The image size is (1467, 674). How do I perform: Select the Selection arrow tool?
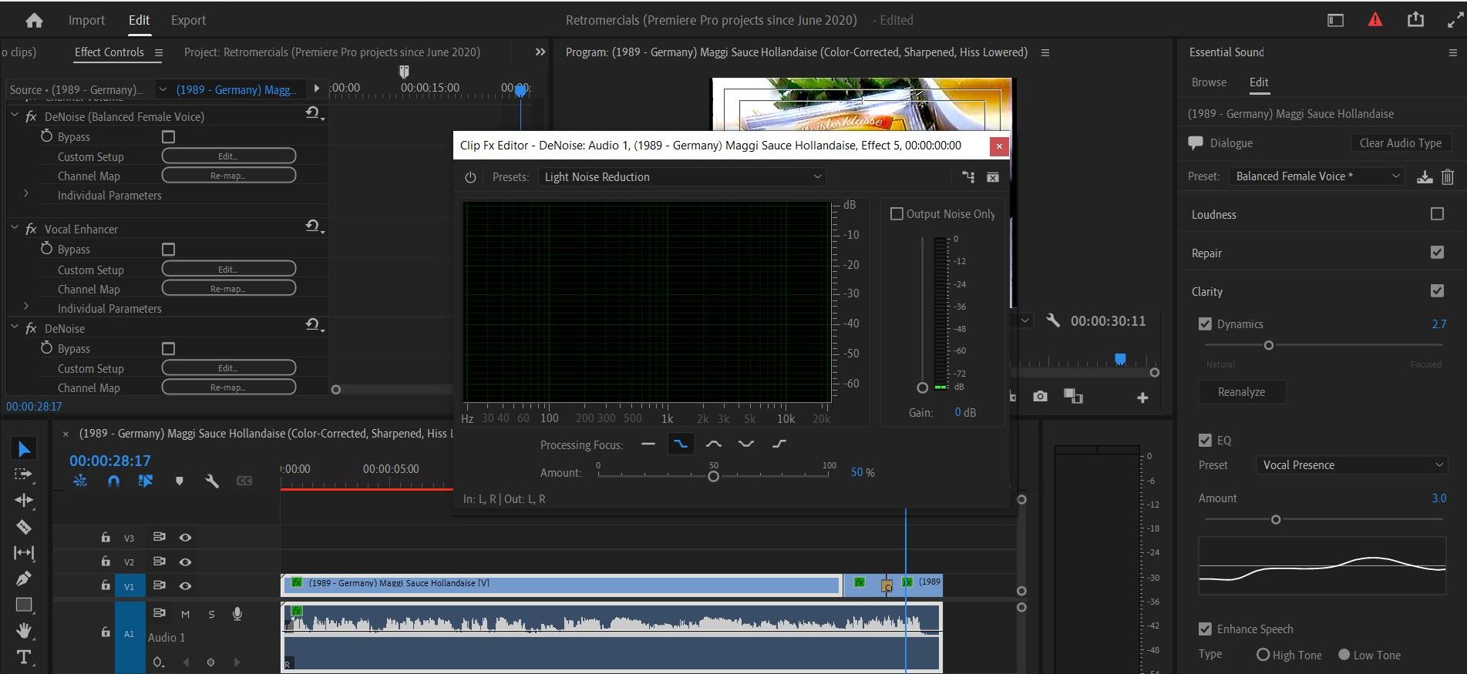(24, 448)
